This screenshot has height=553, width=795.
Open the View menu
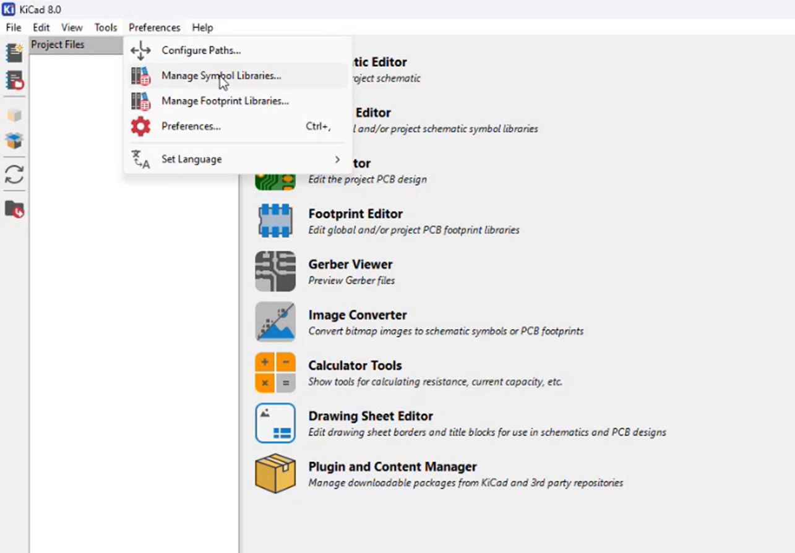(72, 27)
